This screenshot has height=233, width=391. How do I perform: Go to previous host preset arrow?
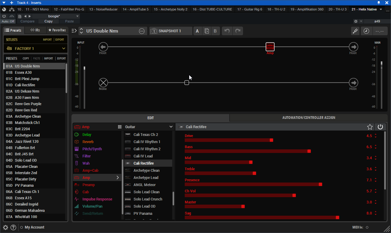coord(25,16)
